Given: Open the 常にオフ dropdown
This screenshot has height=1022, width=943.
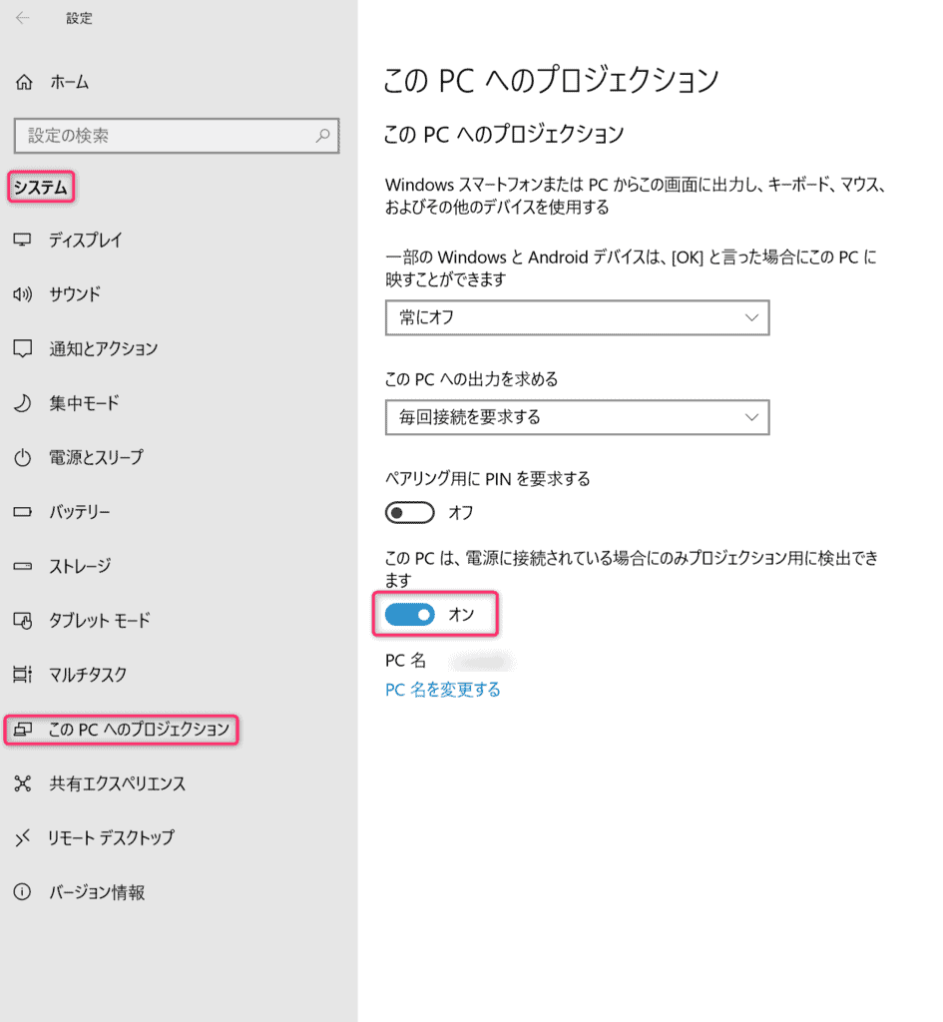Looking at the screenshot, I should pyautogui.click(x=577, y=317).
